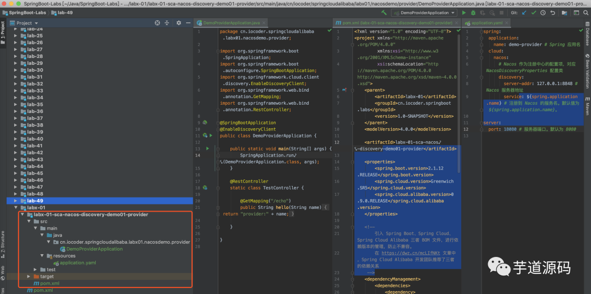
Task: Collapse the labx-01-sca-nacos-discovery-demo01-provider module
Action: pos(22,214)
